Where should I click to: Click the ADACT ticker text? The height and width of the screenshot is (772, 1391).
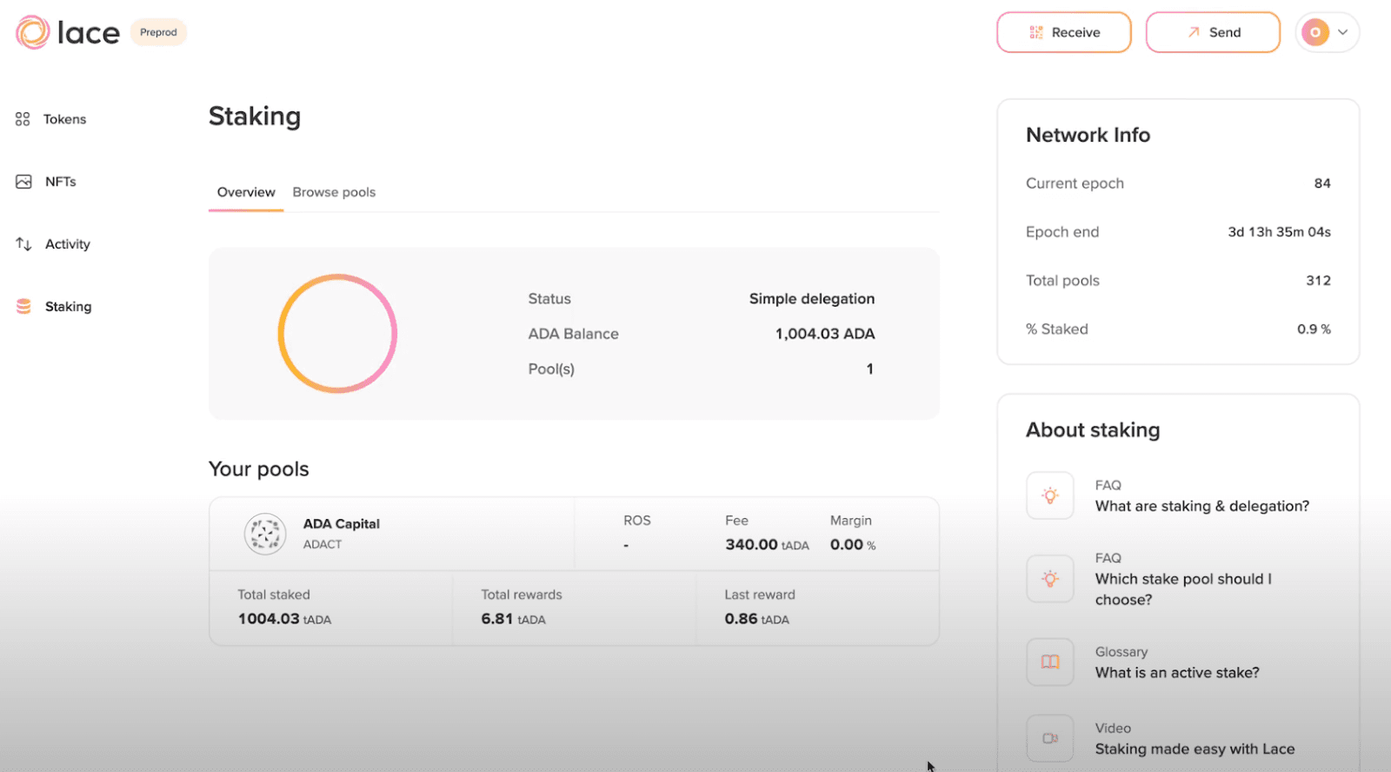323,544
